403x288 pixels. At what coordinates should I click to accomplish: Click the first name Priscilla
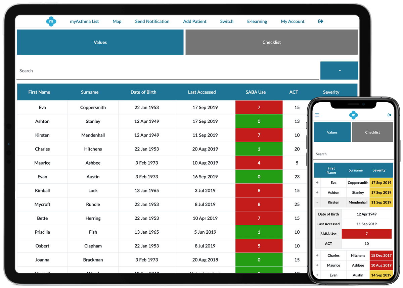[x=42, y=232]
